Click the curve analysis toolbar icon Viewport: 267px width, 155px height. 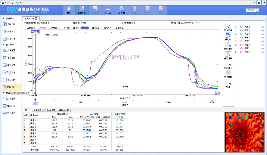tap(82, 9)
